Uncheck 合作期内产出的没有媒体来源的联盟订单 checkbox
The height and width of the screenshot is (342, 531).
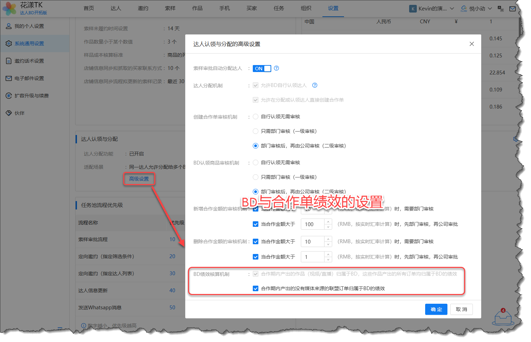256,288
